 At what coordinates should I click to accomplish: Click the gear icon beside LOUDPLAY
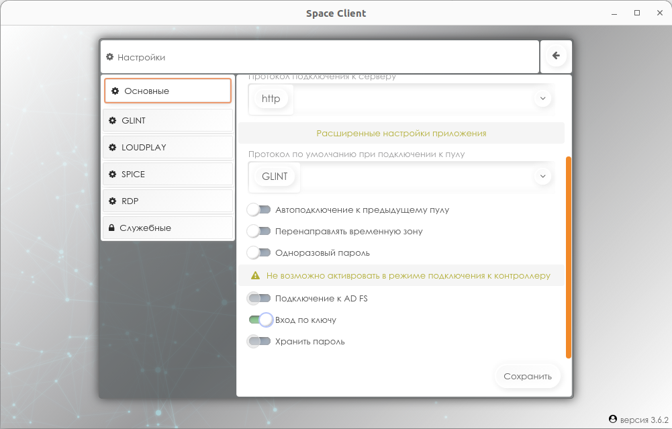click(x=112, y=148)
